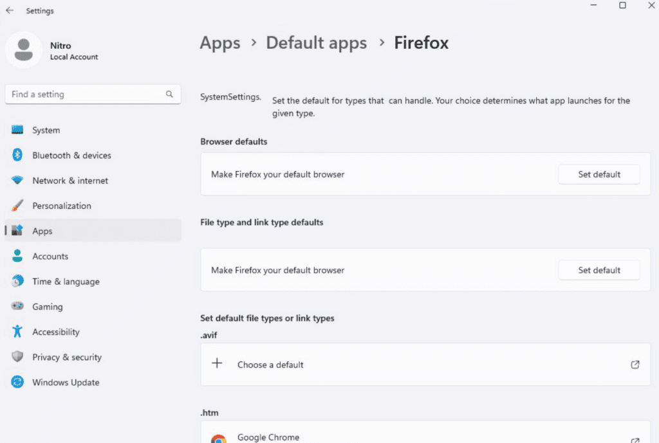Select Apps in the sidebar
This screenshot has height=443, width=659.
tap(93, 231)
